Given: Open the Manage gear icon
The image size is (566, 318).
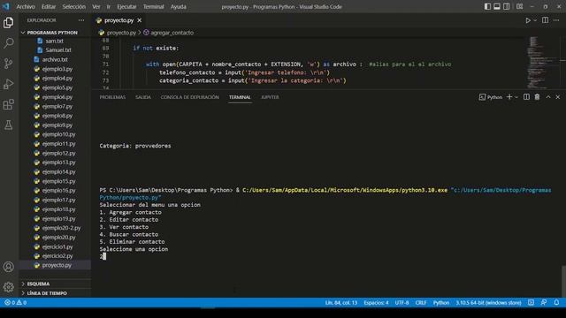Looking at the screenshot, I should click(x=8, y=287).
